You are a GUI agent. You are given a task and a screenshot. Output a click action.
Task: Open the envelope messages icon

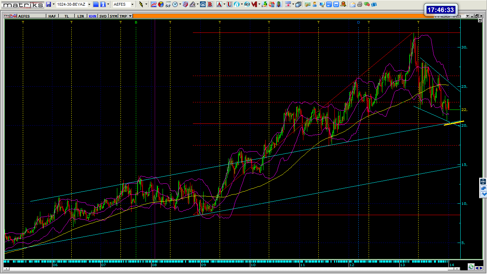click(x=353, y=4)
